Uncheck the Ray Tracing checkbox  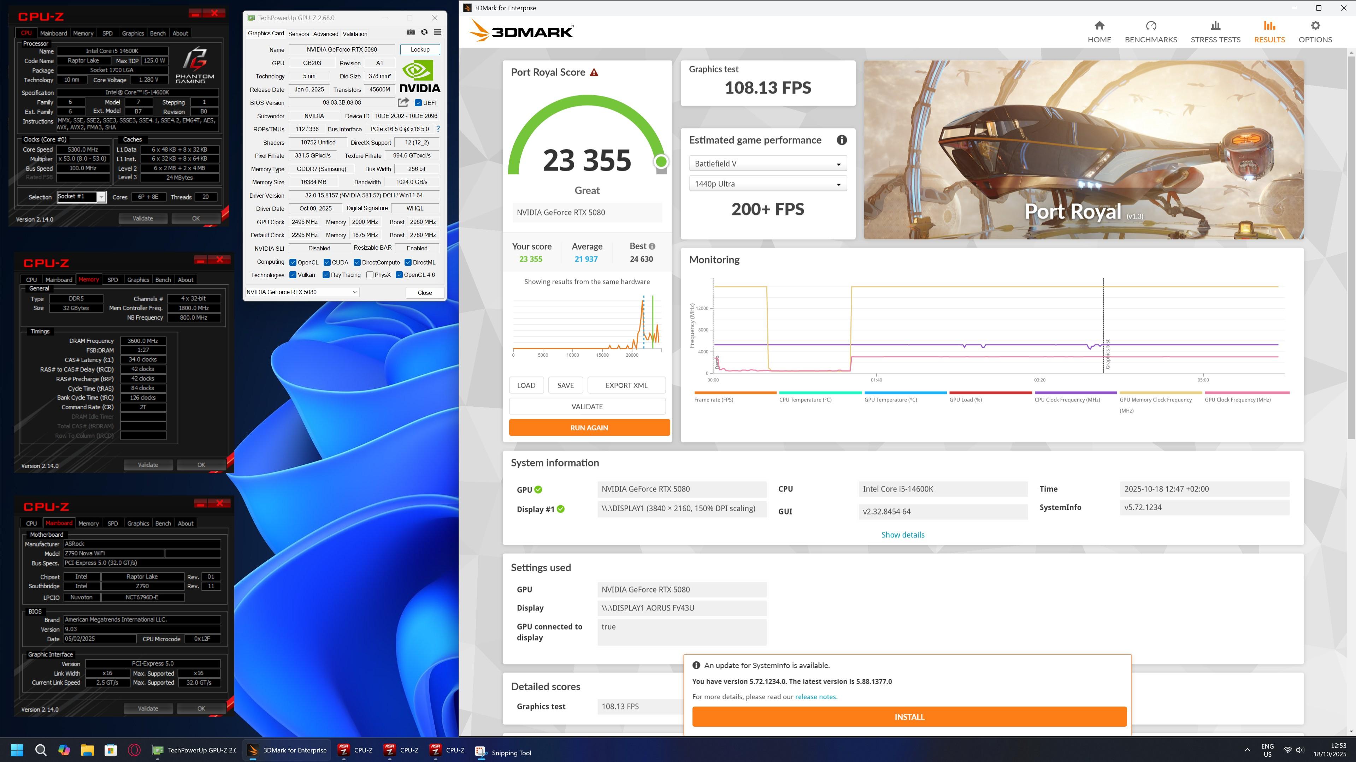click(x=326, y=275)
